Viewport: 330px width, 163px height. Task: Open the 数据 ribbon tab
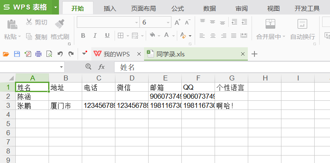point(210,8)
